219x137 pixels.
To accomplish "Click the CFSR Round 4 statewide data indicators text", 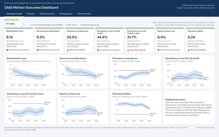I will pos(198,5).
